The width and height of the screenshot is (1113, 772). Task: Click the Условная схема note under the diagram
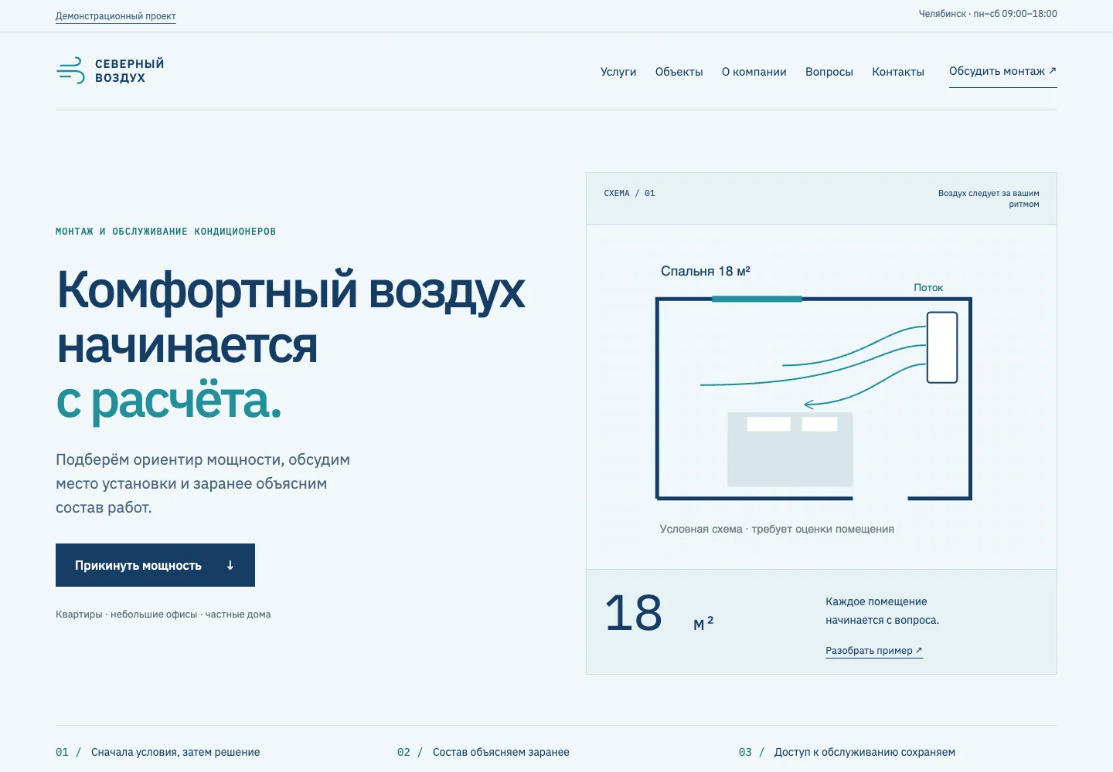[777, 529]
